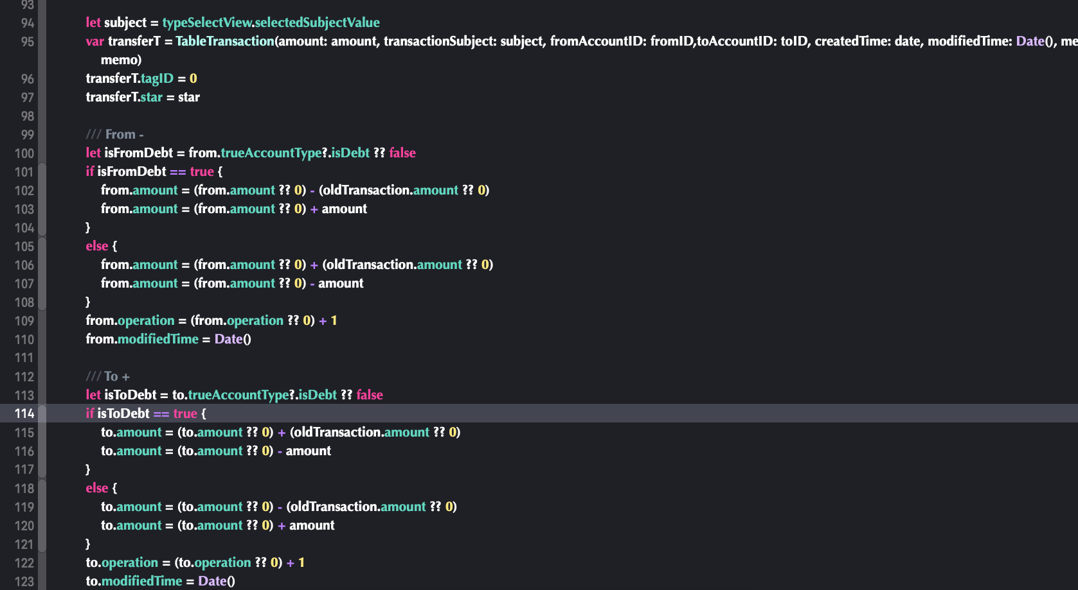This screenshot has height=590, width=1078.
Task: Click 'operation' in 'to.operation =' on line 122
Action: 130,563
